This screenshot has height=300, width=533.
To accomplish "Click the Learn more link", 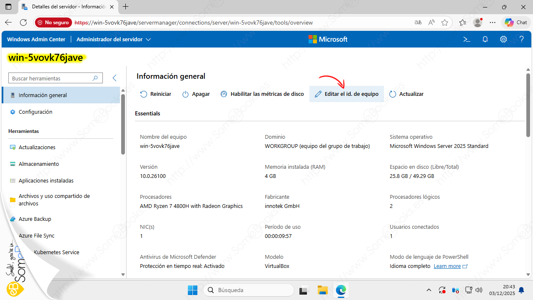I will [x=447, y=266].
